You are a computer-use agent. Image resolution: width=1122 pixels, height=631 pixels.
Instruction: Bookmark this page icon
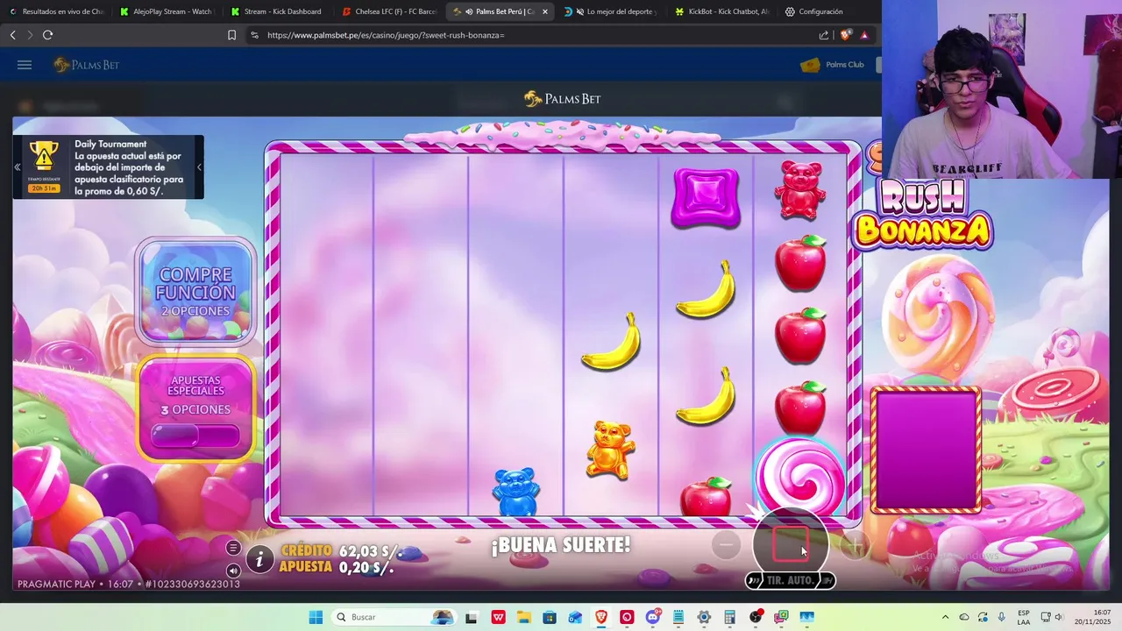231,35
